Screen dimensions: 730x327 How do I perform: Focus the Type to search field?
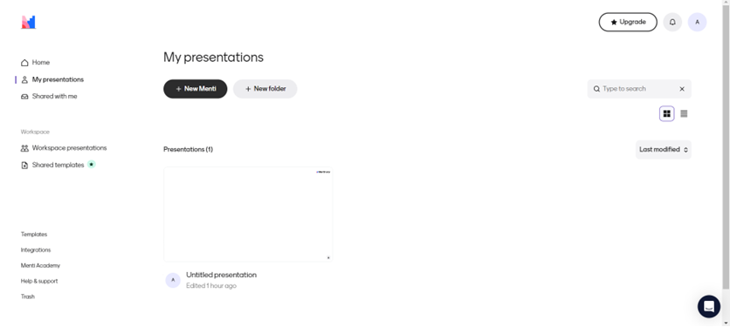tap(636, 89)
